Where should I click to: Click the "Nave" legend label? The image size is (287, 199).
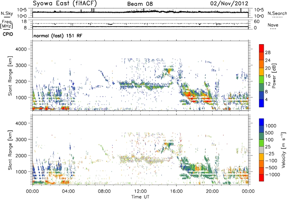[x=273, y=25]
